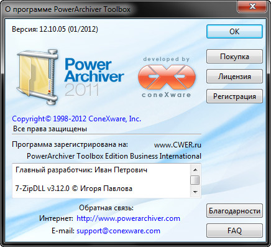Click the credits scrollbar down arrow
The width and height of the screenshot is (271, 247).
195,192
